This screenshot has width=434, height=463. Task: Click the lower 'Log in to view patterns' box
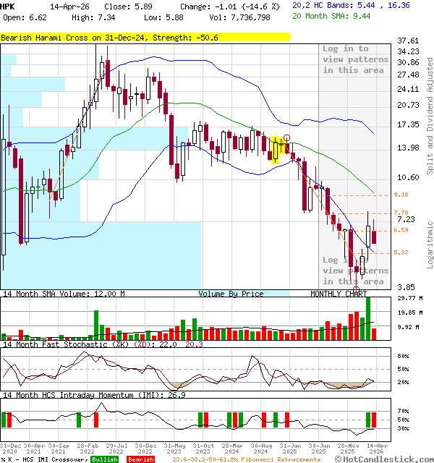click(x=354, y=271)
